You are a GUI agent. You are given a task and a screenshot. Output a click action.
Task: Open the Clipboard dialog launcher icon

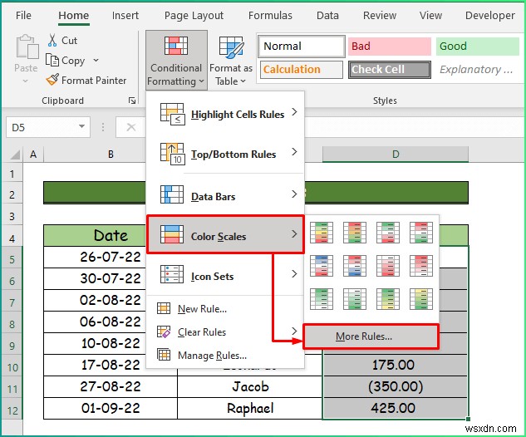coord(132,101)
